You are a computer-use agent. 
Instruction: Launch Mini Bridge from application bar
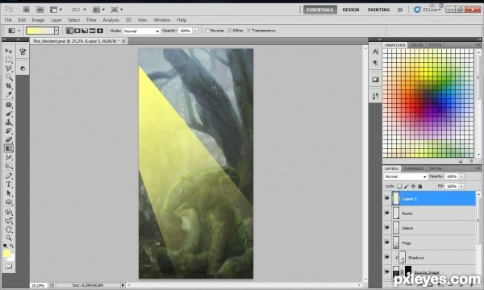[40, 10]
